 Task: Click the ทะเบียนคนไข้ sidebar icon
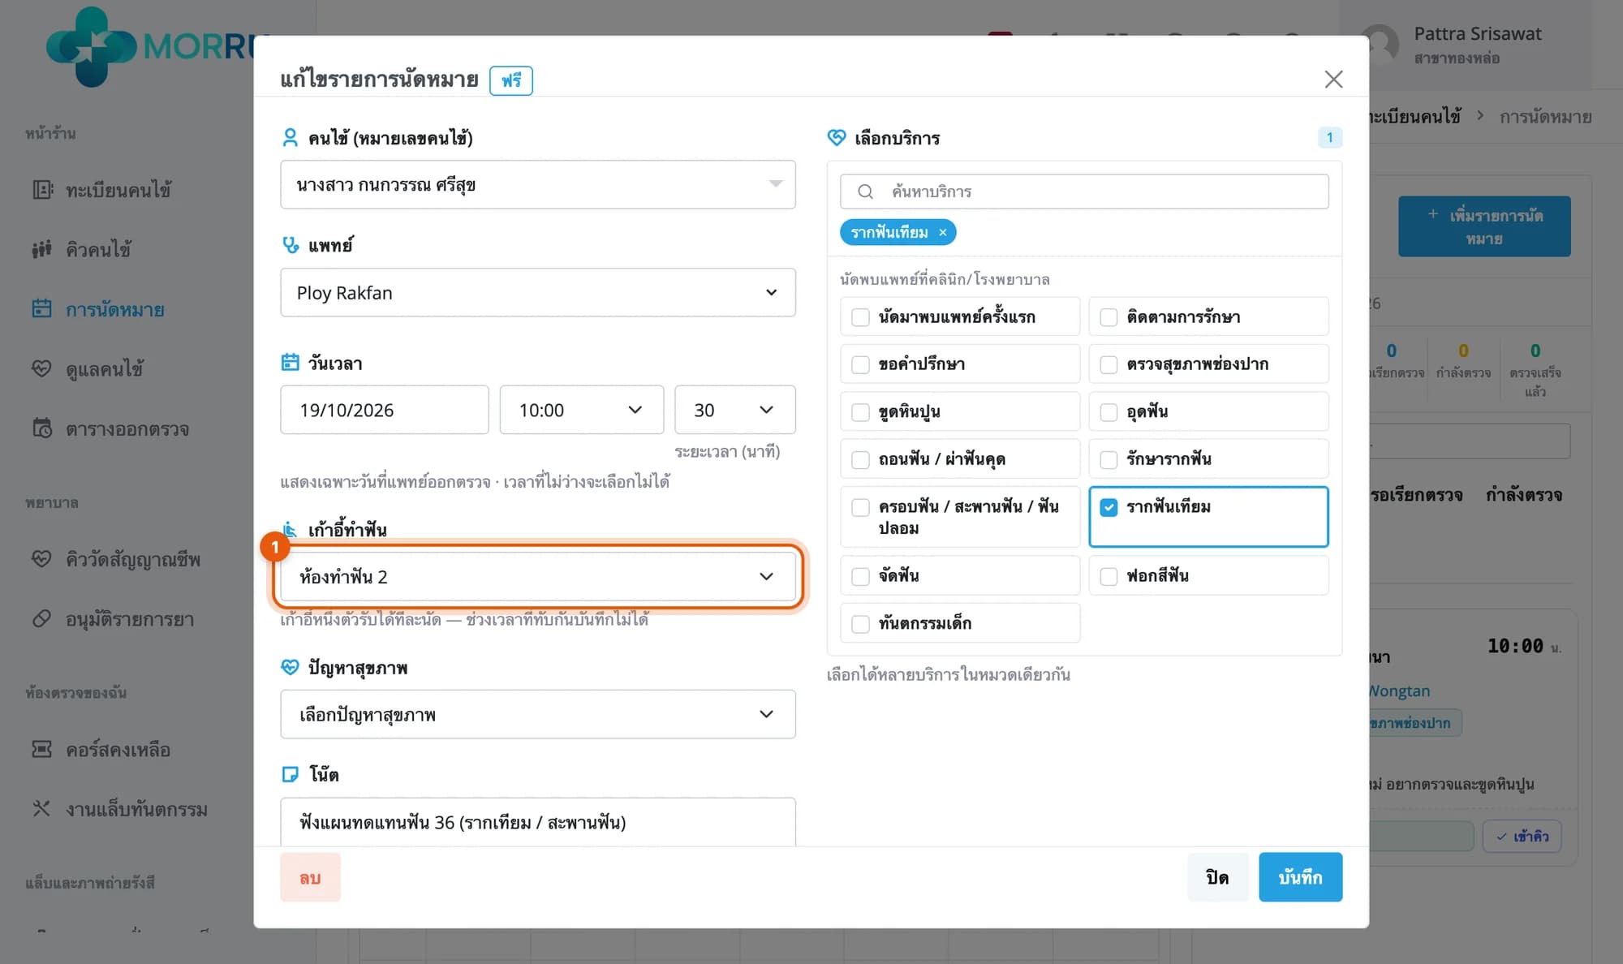coord(42,190)
